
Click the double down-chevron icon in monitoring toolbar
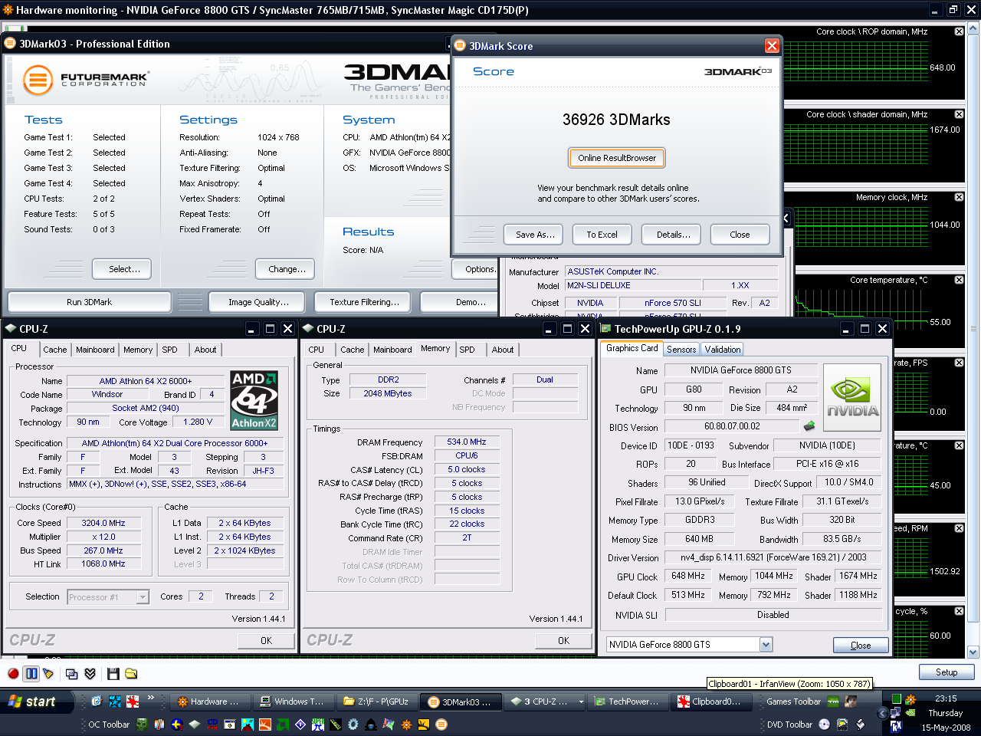pos(90,673)
